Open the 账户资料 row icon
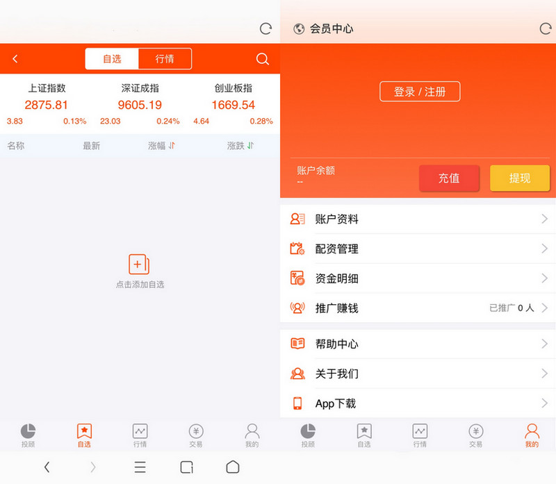 [x=297, y=219]
